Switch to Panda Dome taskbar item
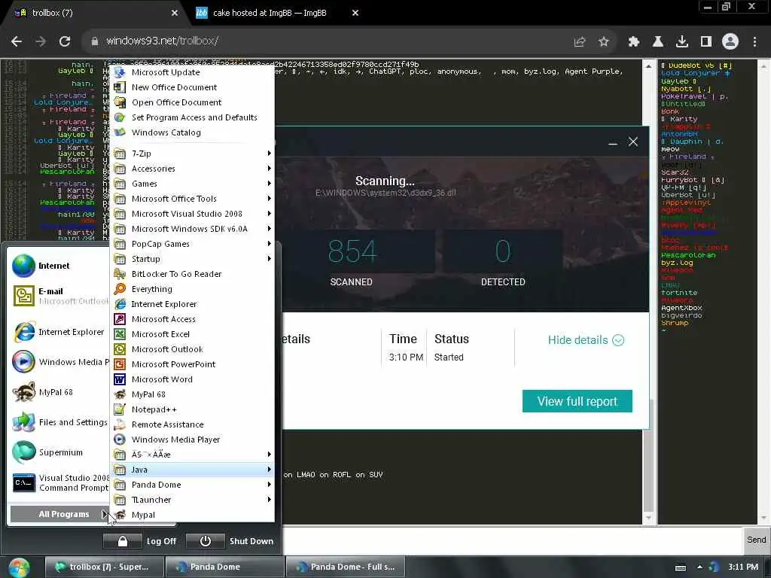Screen dimensions: 771x578 (224, 567)
